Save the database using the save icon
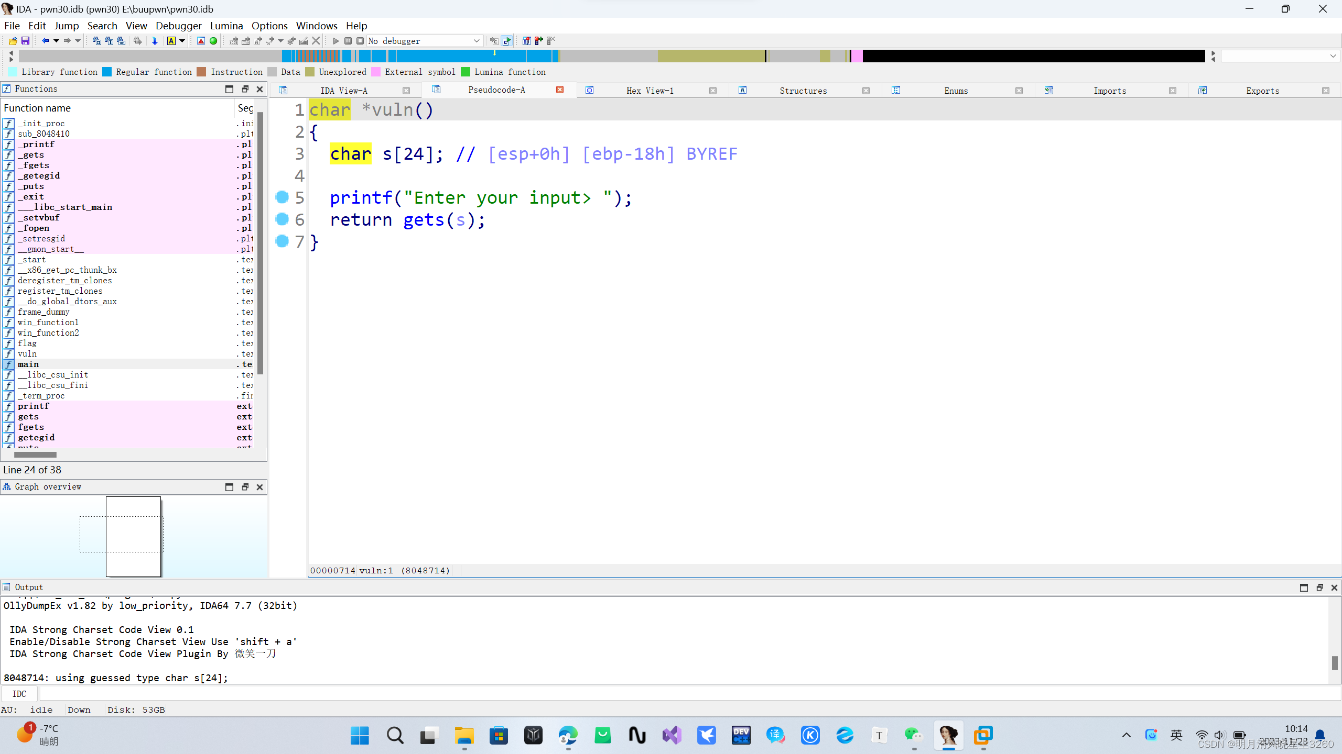The image size is (1342, 754). (x=25, y=40)
